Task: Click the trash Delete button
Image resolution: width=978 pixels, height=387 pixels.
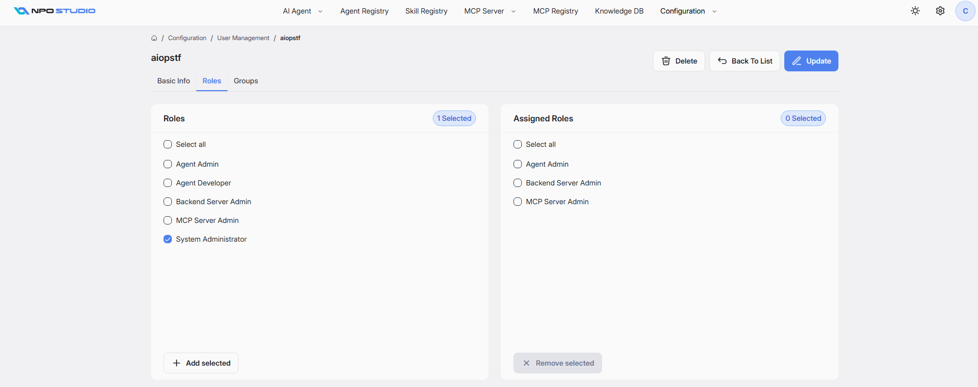Action: click(x=679, y=61)
